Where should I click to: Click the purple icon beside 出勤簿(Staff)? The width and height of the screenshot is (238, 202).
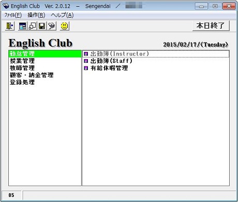pos(86,61)
